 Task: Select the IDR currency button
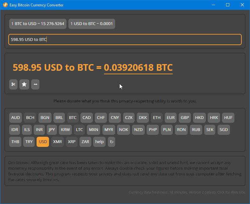15,130
